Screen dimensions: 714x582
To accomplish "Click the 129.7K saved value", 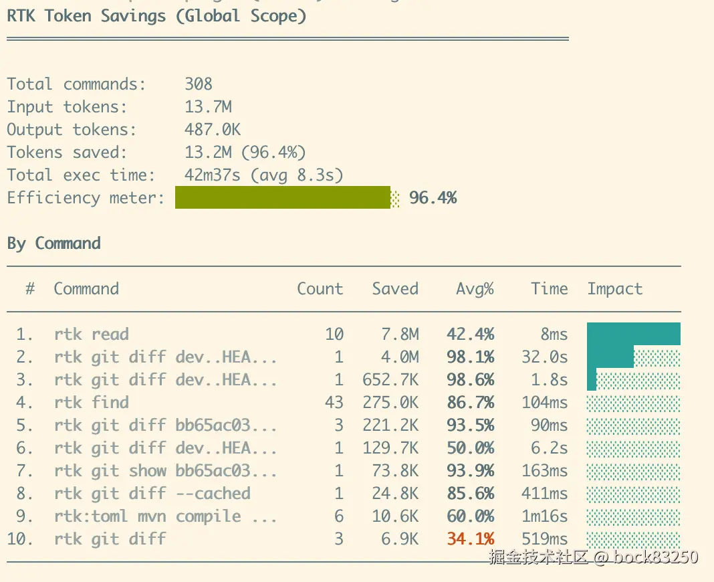I will tap(390, 448).
